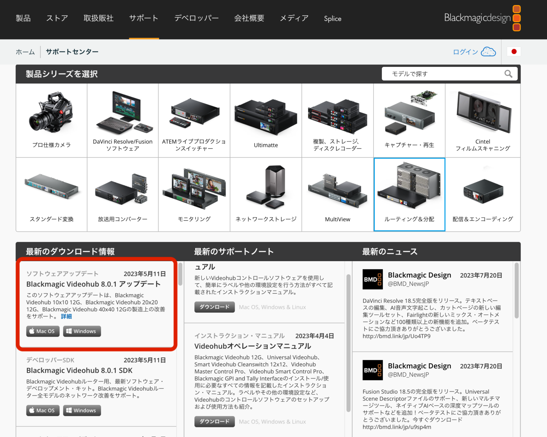Select the Mac OS download for Videohub 8.0.1
Screen dimensions: 547x437
42,331
